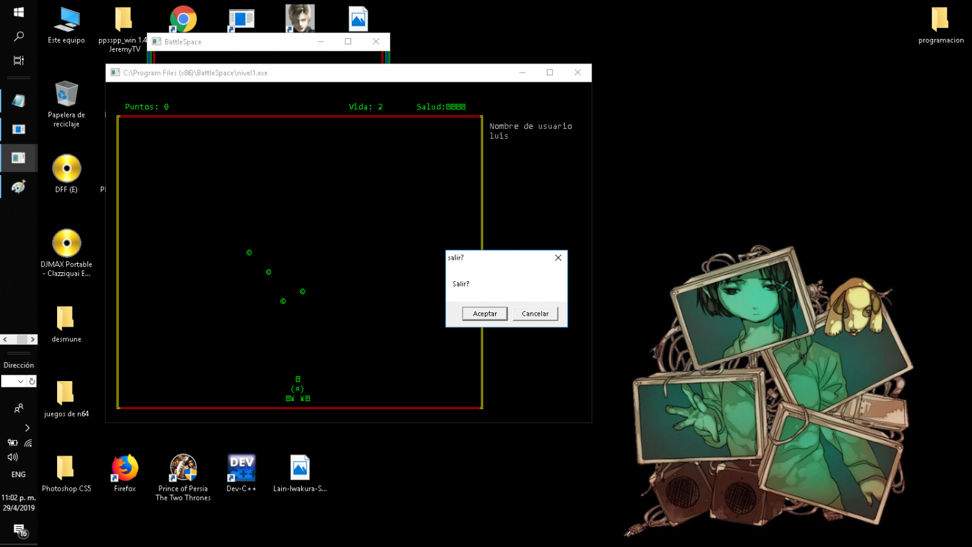This screenshot has height=547, width=972.
Task: Click the Vida: 2 lives text
Action: [365, 107]
